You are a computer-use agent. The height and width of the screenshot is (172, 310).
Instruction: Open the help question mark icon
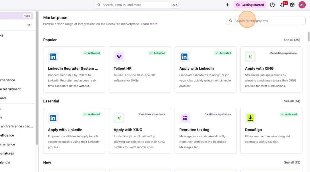[x=272, y=5]
